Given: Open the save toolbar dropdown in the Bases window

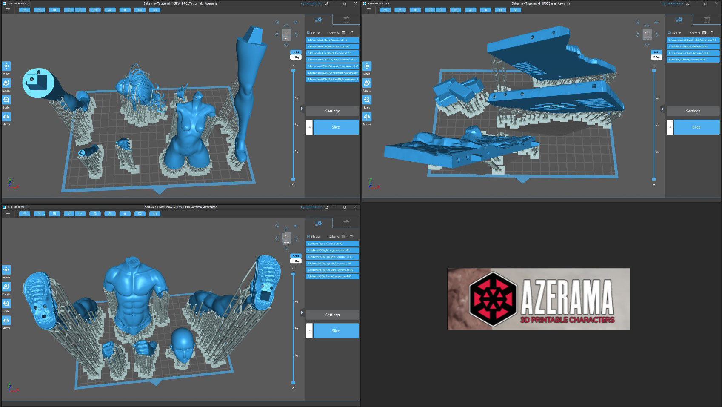Looking at the screenshot, I should (400, 10).
